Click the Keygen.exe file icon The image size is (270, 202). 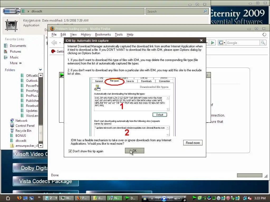11,26
